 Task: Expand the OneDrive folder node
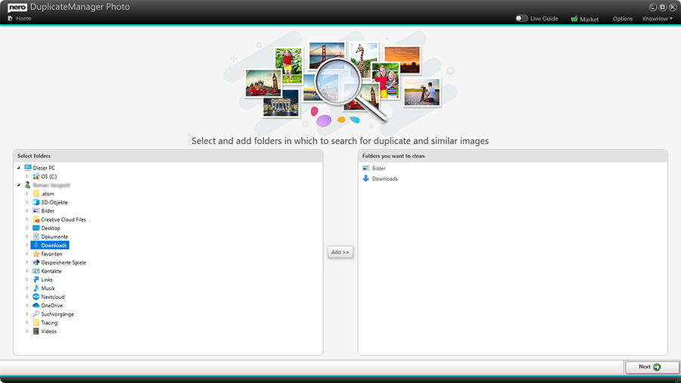click(27, 305)
